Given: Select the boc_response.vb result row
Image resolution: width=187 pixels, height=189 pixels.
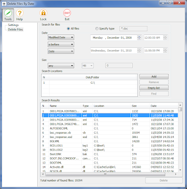Looking at the screenshot, I should (110, 133).
